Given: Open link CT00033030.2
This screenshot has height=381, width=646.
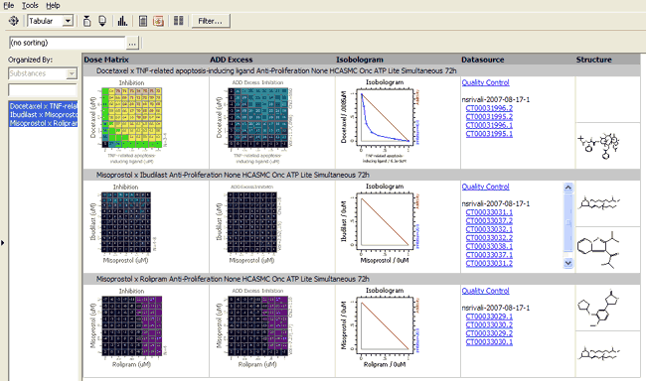Looking at the screenshot, I should point(489,325).
